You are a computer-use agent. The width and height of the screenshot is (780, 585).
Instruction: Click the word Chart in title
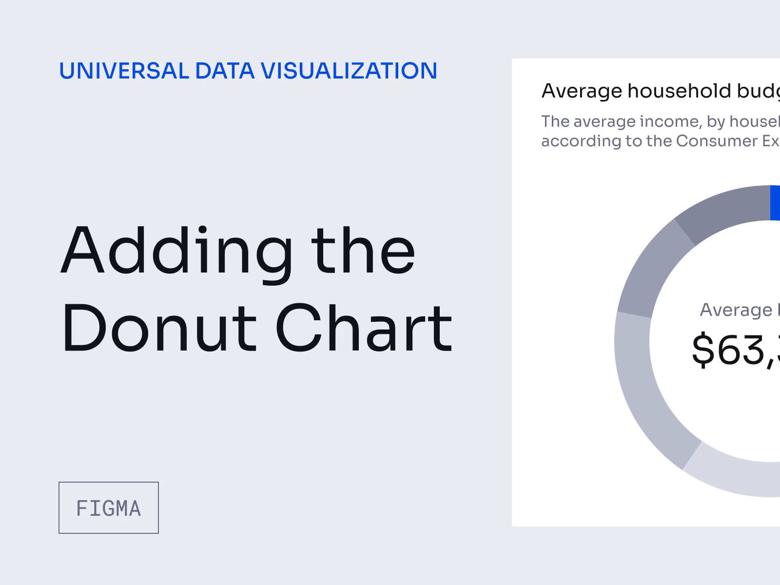[x=364, y=328]
